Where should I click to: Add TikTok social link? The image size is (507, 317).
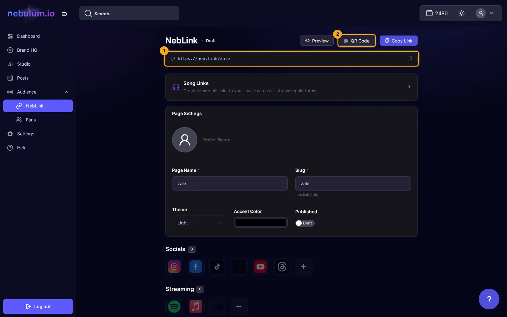217,267
